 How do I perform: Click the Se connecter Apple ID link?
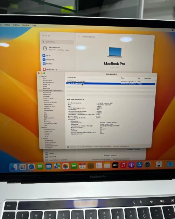click(59, 48)
